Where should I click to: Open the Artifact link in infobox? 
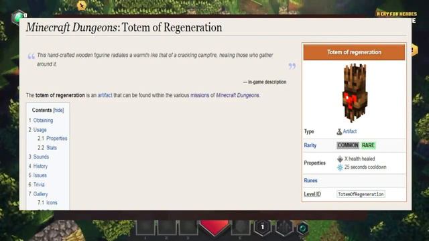click(350, 131)
